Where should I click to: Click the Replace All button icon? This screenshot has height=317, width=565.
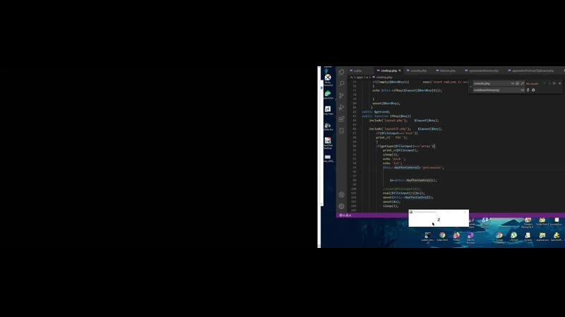(x=534, y=90)
